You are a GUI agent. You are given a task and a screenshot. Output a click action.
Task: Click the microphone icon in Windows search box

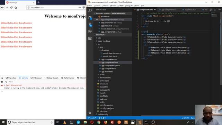coord(51,122)
